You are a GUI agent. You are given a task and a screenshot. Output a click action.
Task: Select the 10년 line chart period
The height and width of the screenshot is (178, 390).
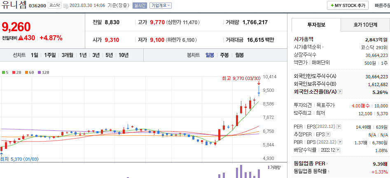pos(124,55)
